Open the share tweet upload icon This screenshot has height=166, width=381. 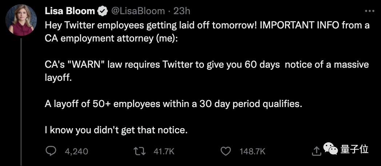(x=316, y=150)
